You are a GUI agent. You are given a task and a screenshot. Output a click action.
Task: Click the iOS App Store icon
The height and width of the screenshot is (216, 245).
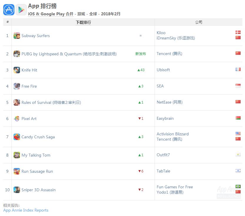9,10
